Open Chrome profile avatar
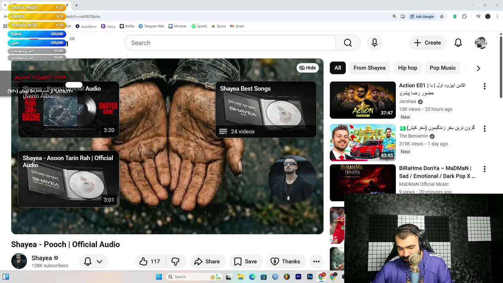 [x=488, y=17]
